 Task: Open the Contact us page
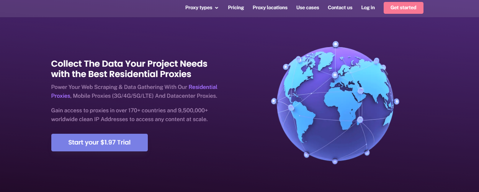(x=340, y=8)
